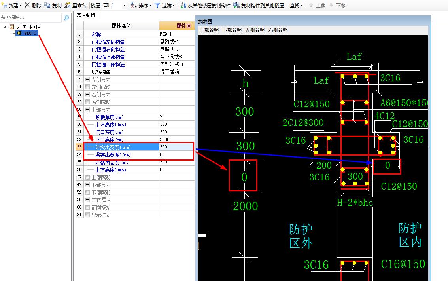448x281 pixels.
Task: Expand the 左侧配筋 group
Action: (x=87, y=87)
